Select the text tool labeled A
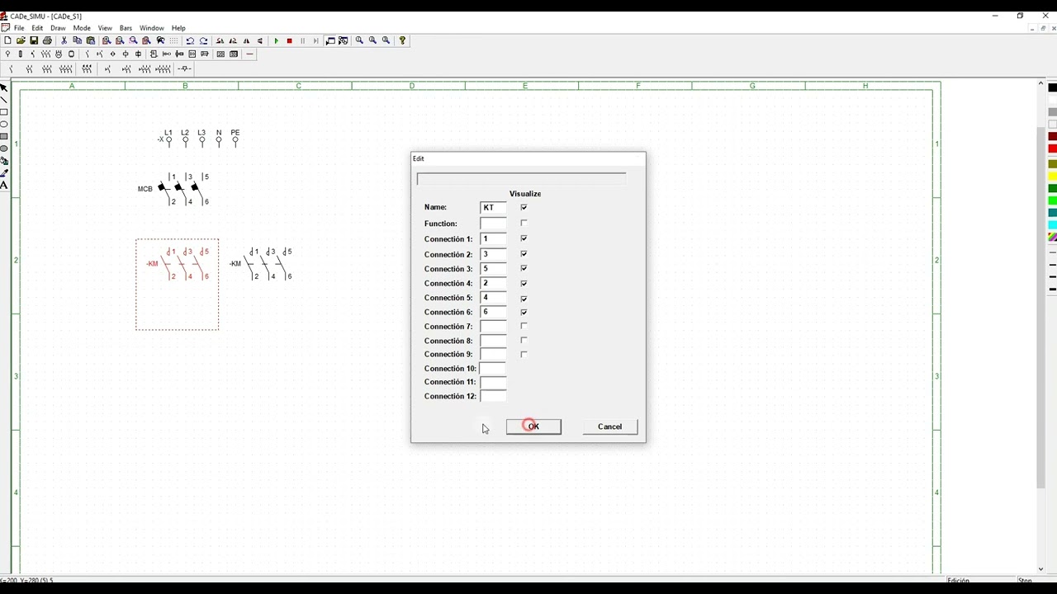The image size is (1057, 594). pyautogui.click(x=4, y=186)
